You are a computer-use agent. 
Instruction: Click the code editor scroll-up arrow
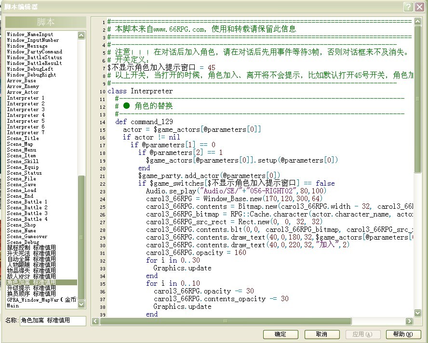point(417,21)
